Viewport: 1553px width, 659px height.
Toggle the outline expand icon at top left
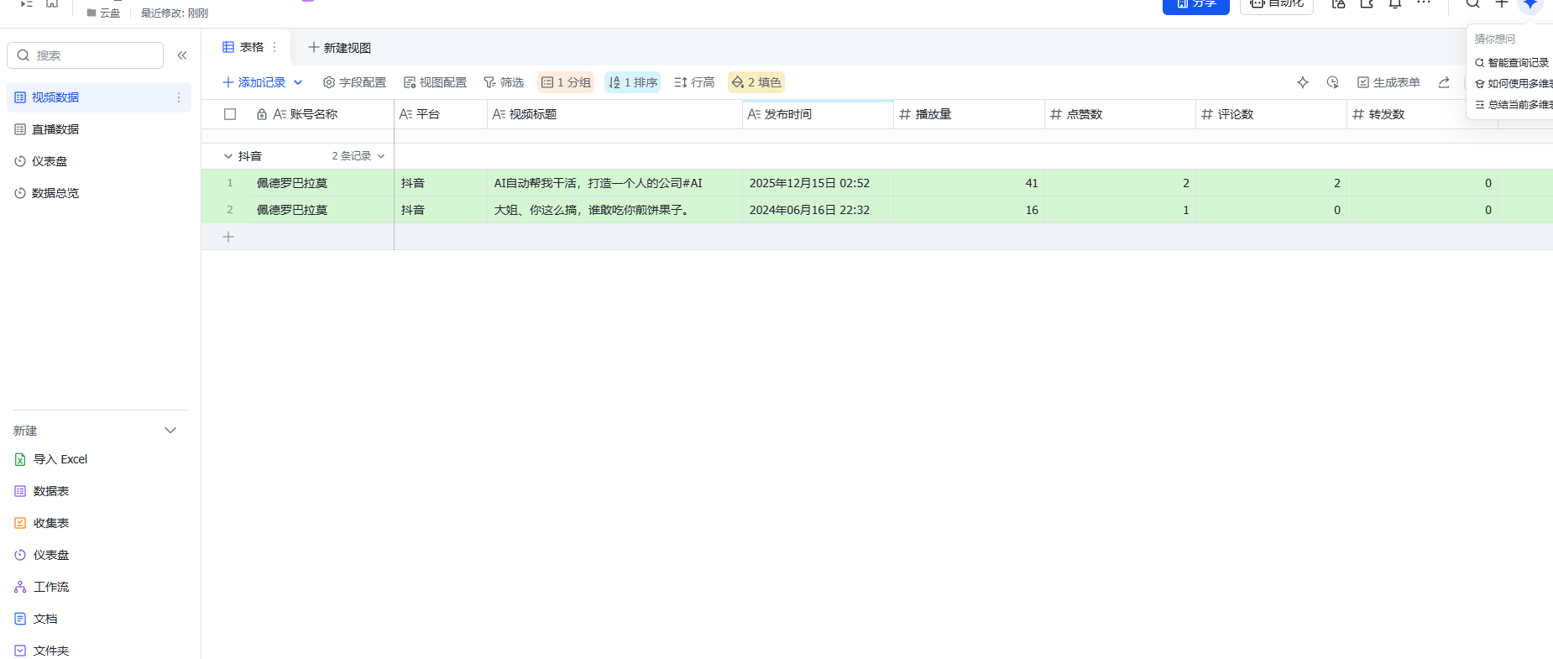click(x=27, y=4)
